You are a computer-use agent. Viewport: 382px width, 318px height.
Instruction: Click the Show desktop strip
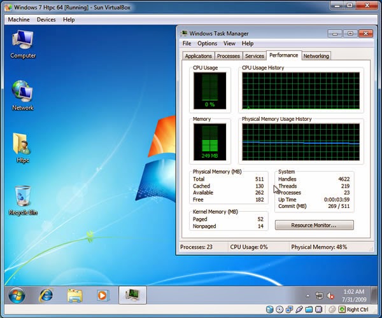click(374, 295)
